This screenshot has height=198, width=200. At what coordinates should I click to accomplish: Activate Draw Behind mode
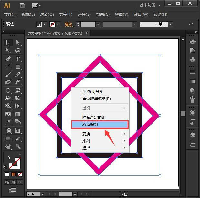(x=13, y=182)
